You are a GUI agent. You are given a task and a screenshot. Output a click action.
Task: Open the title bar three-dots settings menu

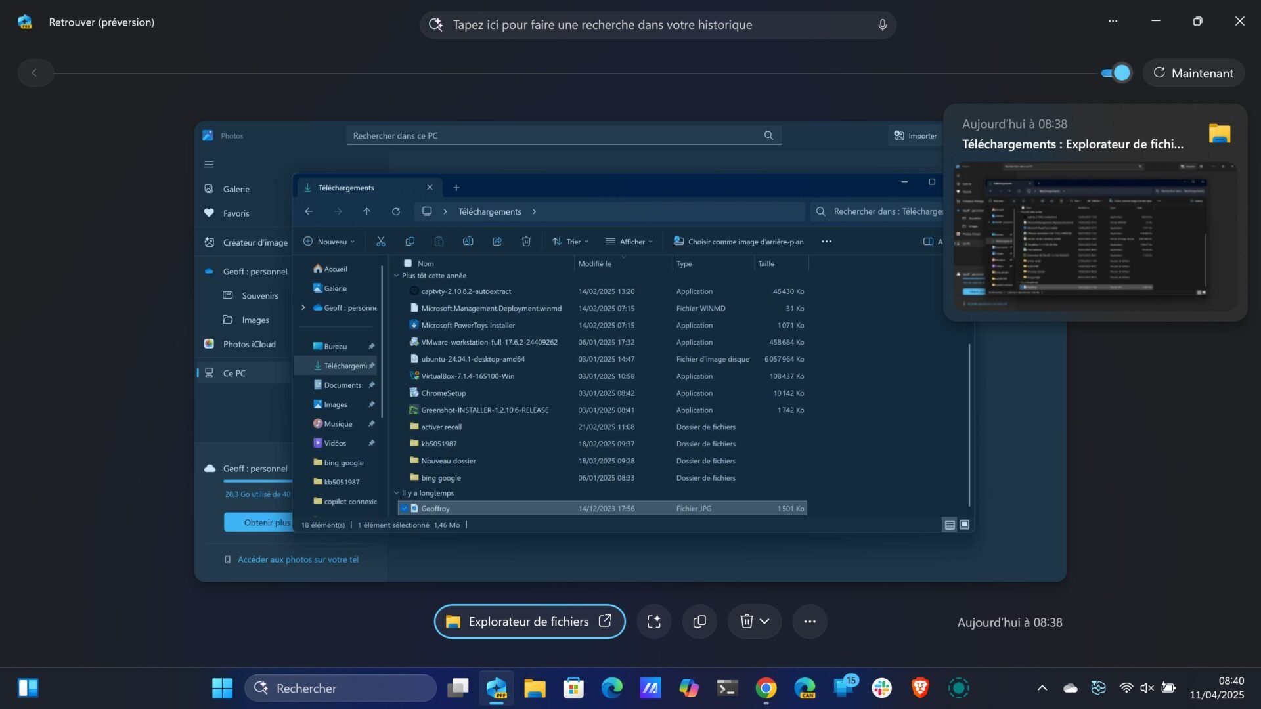(1113, 21)
